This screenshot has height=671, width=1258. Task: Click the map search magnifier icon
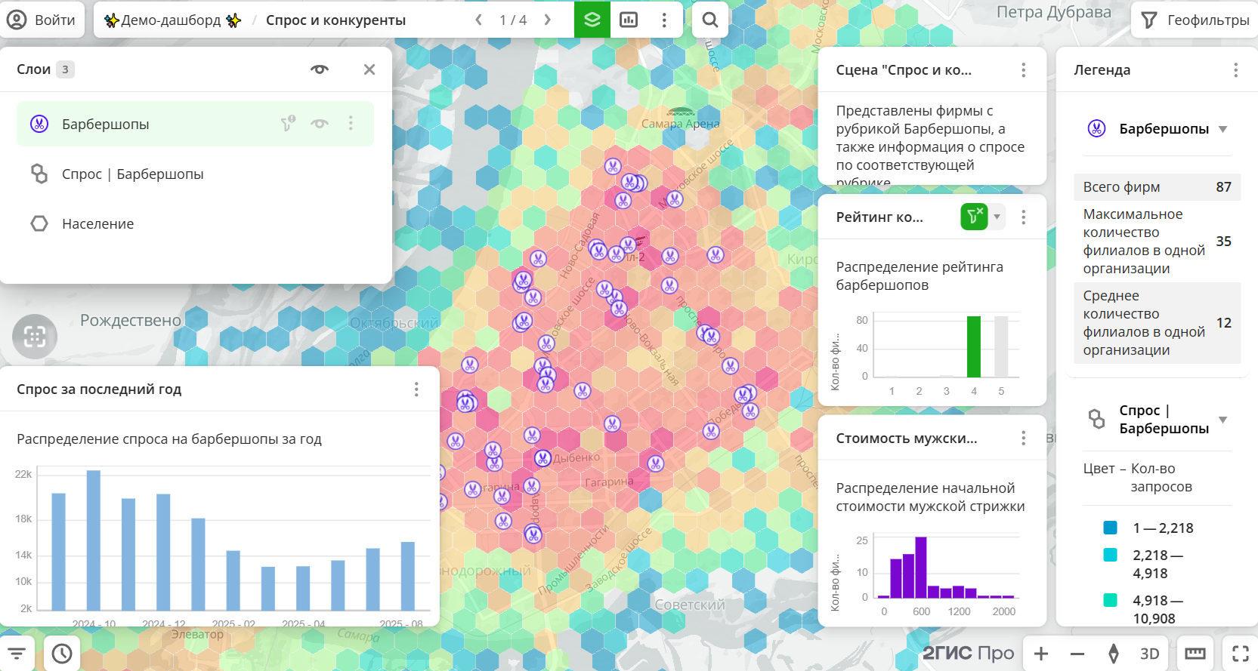click(x=709, y=20)
